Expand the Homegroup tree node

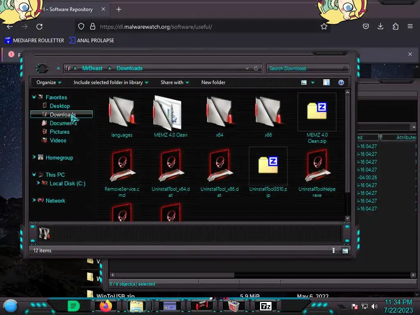coord(34,157)
